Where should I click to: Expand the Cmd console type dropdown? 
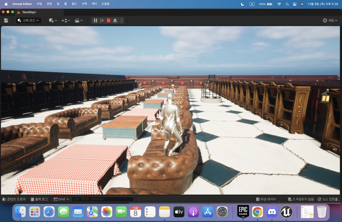click(61, 199)
